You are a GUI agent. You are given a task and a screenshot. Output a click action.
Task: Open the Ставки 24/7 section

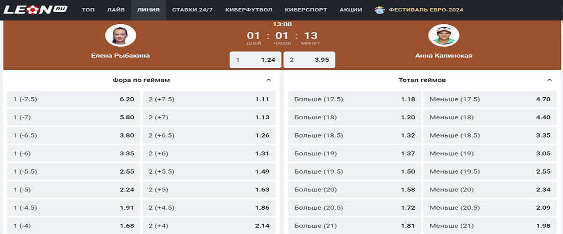tap(192, 10)
